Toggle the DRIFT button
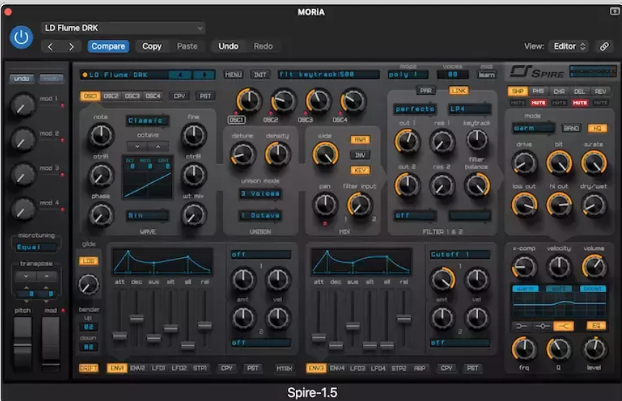622x401 pixels. click(88, 368)
